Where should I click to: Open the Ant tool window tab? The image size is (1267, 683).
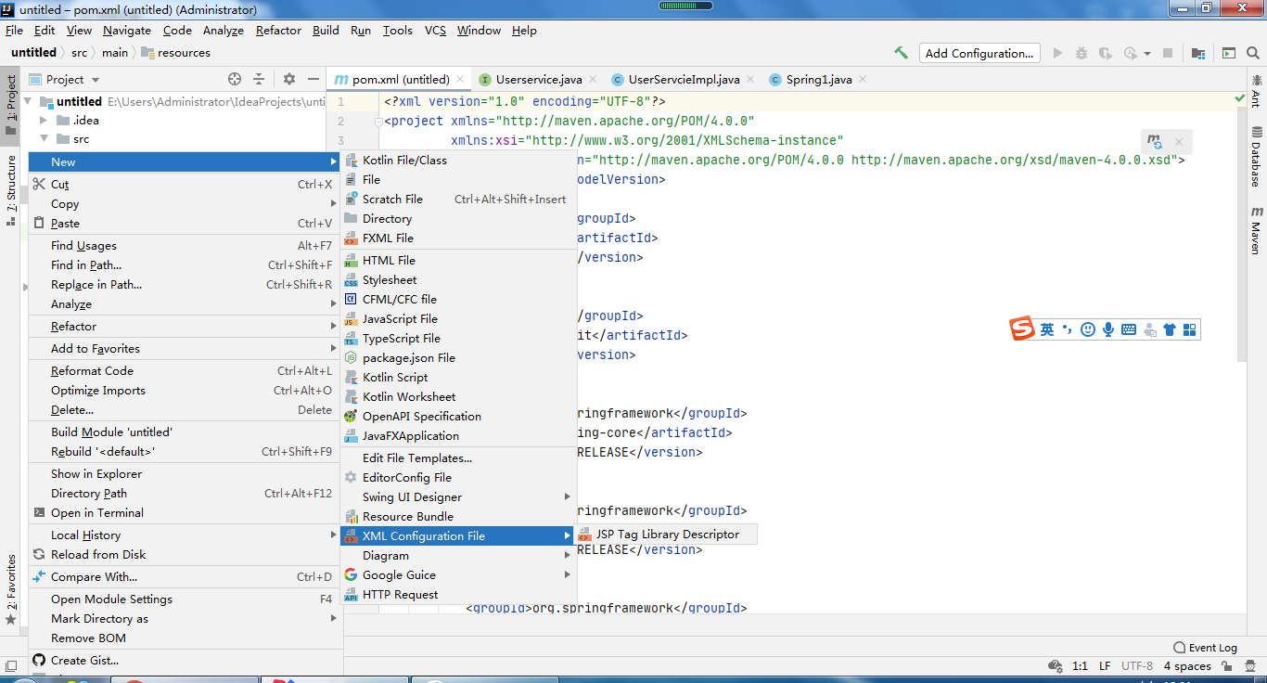[1257, 93]
